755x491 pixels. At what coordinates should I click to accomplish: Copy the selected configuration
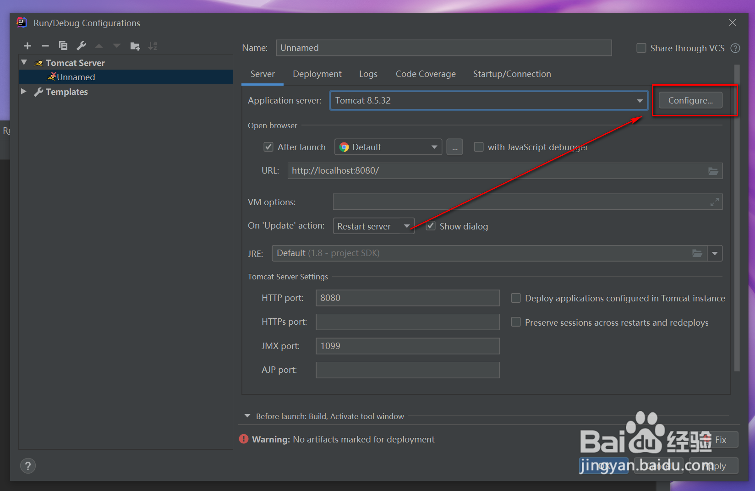tap(63, 46)
